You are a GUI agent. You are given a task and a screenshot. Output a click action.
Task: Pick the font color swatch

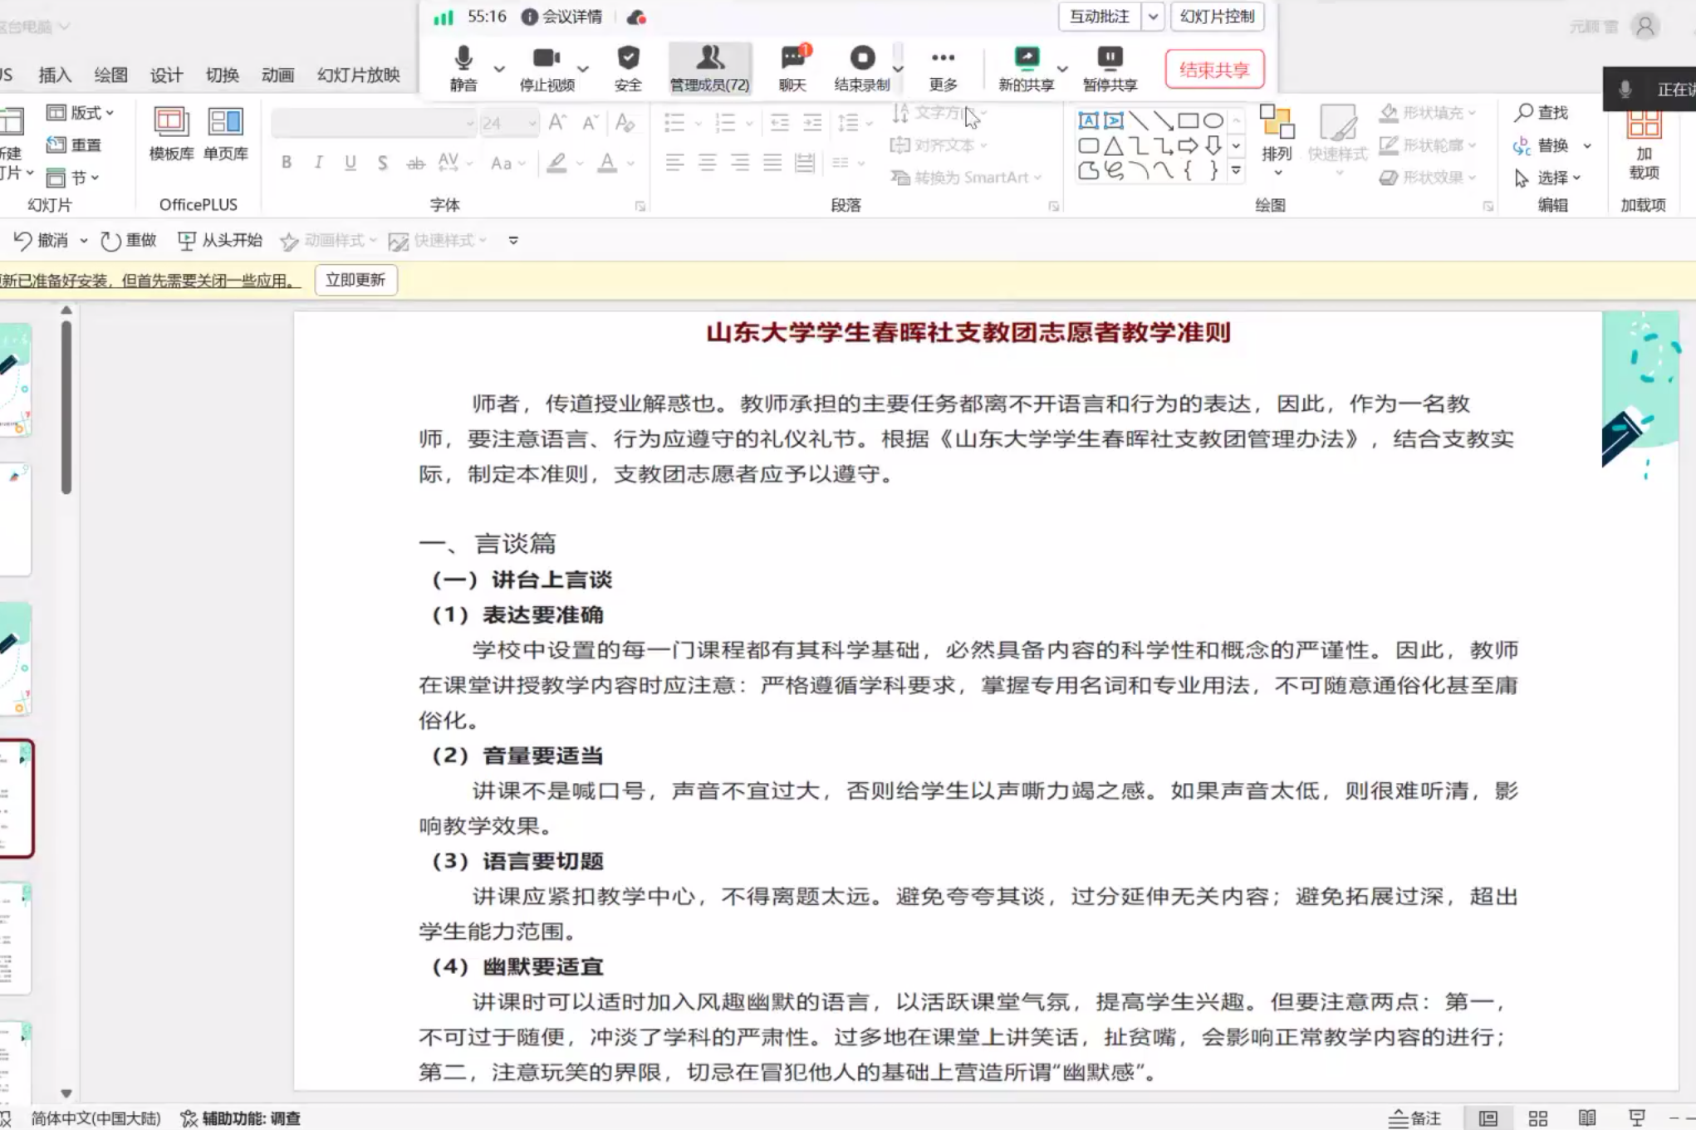(x=607, y=163)
